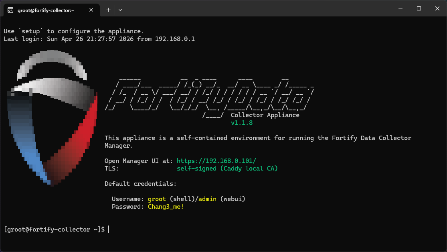Minimize the terminal window
Image resolution: width=447 pixels, height=252 pixels.
(x=400, y=8)
